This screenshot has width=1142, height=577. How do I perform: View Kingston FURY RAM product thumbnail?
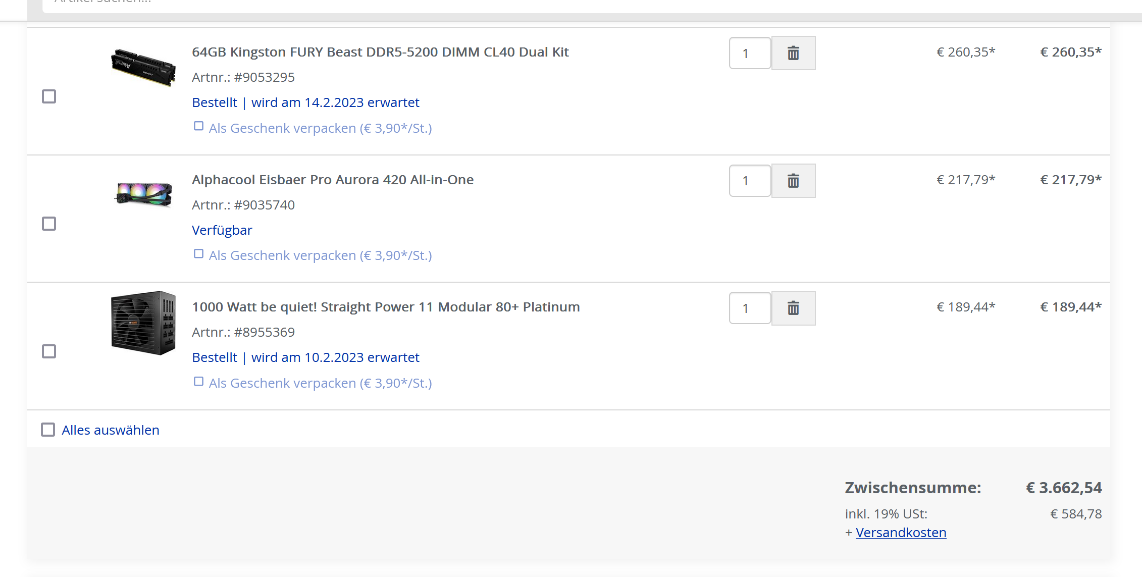pos(143,67)
